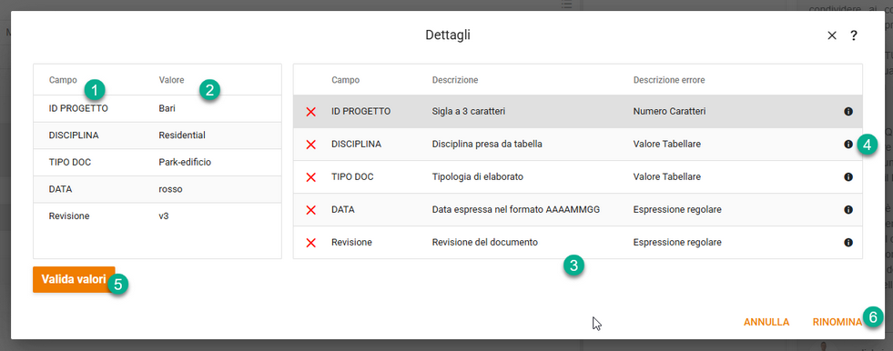Select value 'Park-edificio'
This screenshot has height=351, width=893.
[185, 162]
